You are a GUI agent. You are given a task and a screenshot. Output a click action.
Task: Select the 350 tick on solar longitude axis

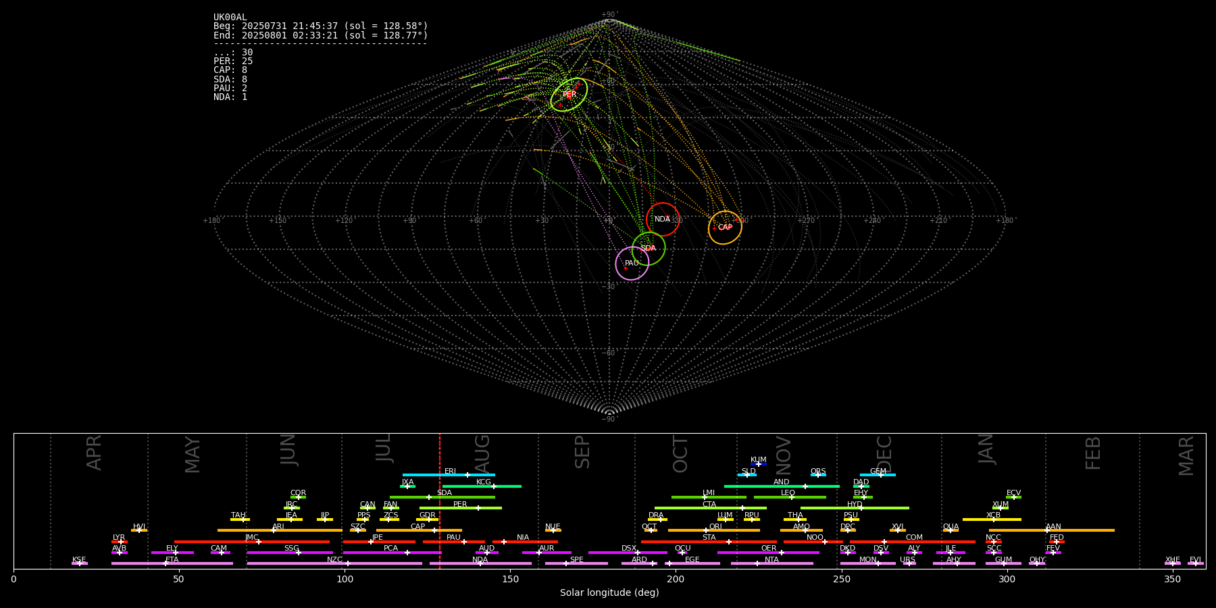coord(1173,579)
